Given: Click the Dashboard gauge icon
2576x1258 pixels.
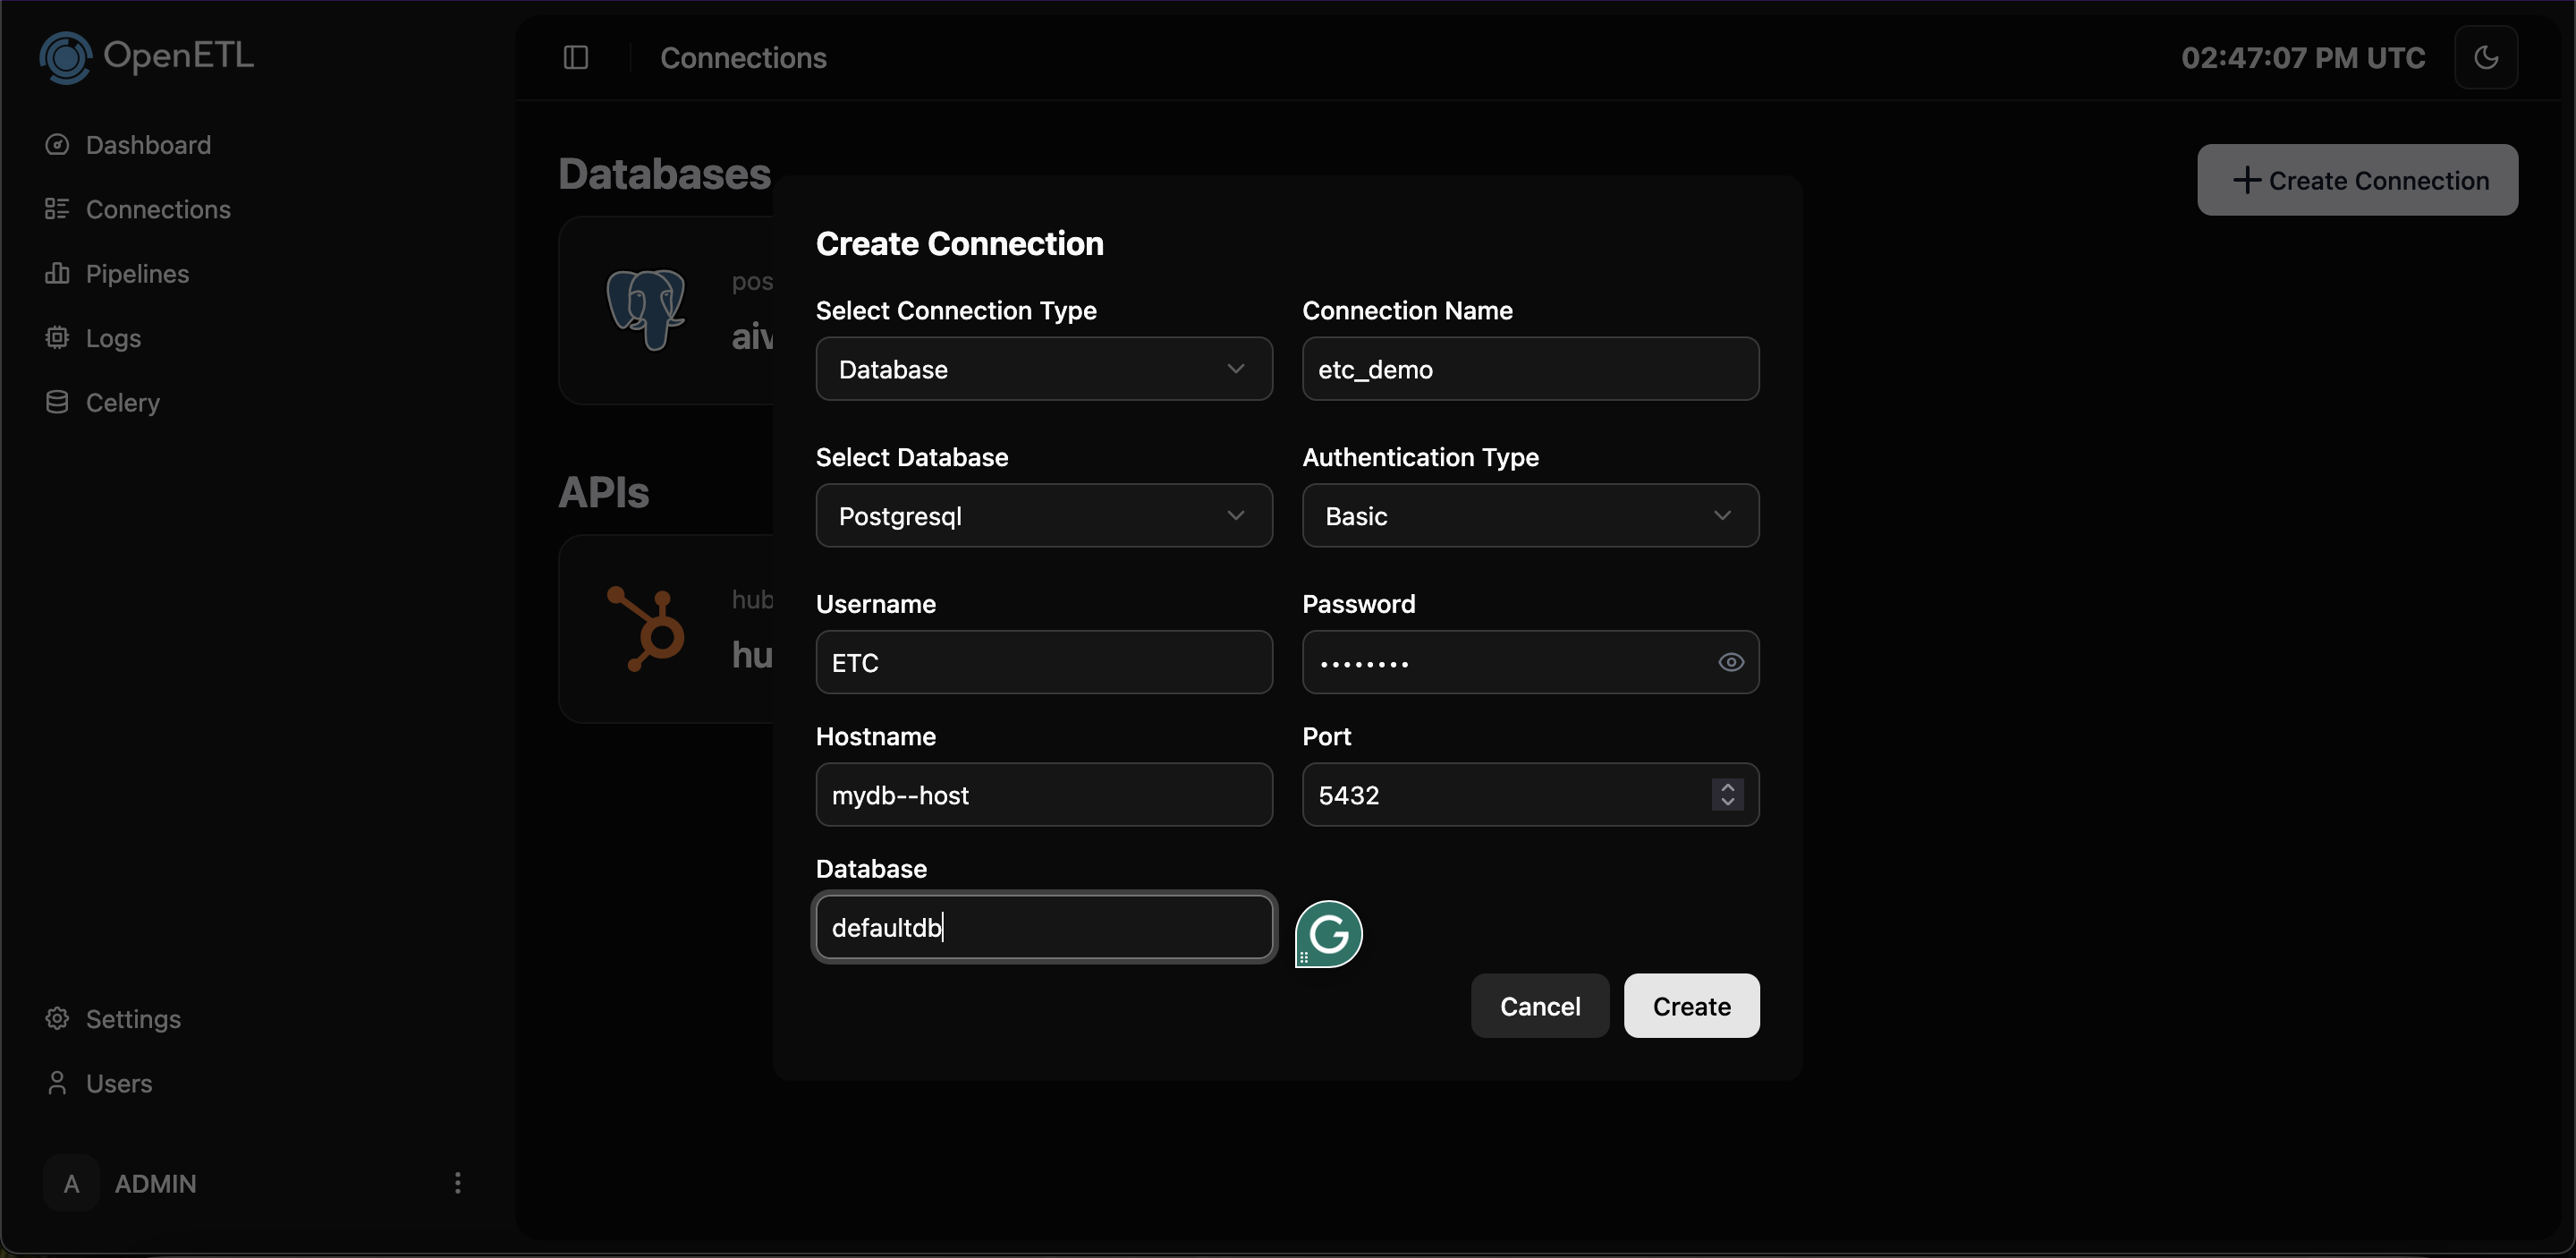Looking at the screenshot, I should click(57, 145).
